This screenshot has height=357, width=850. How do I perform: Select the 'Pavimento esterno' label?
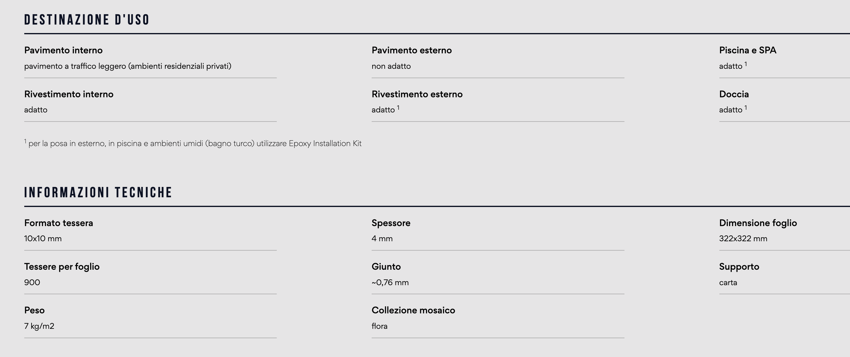(x=411, y=50)
